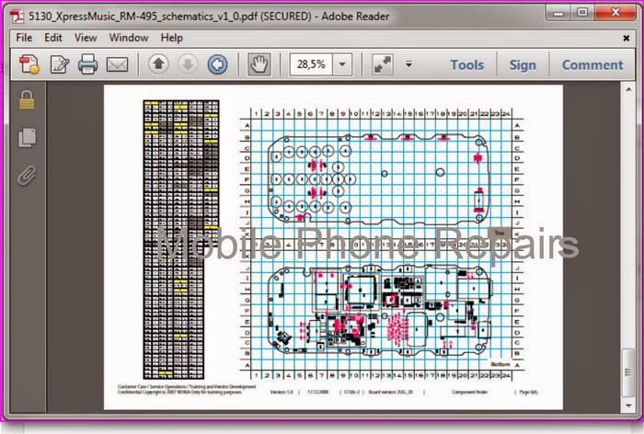Open the Tools pane

coord(467,65)
